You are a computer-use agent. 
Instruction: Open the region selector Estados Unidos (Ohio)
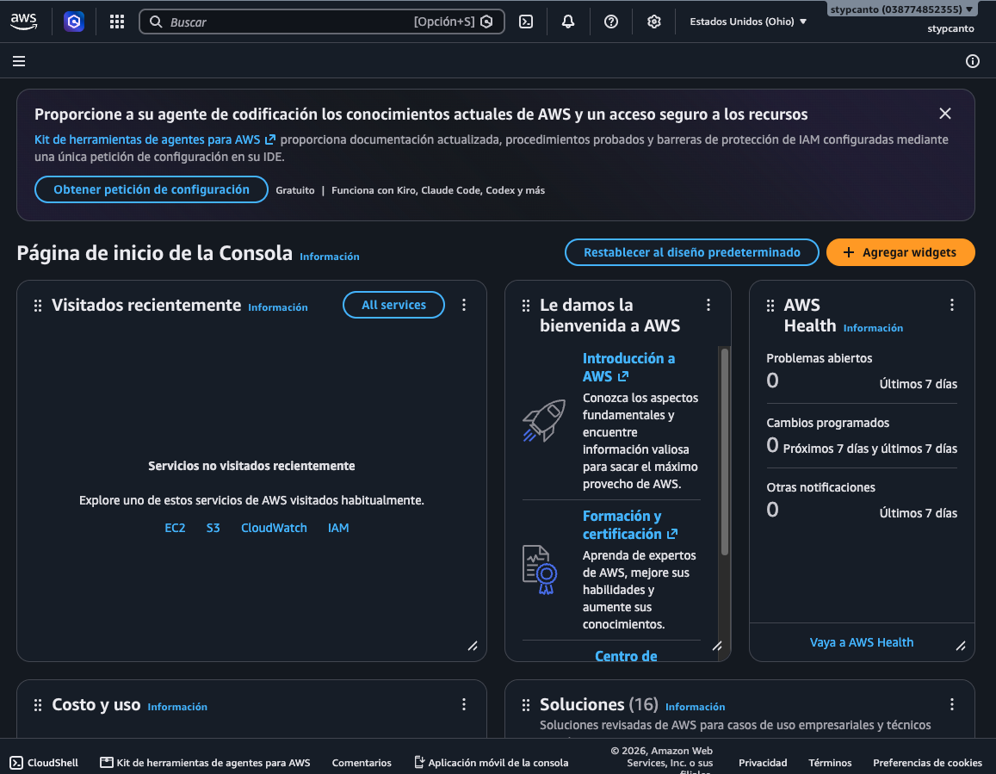[x=747, y=22]
